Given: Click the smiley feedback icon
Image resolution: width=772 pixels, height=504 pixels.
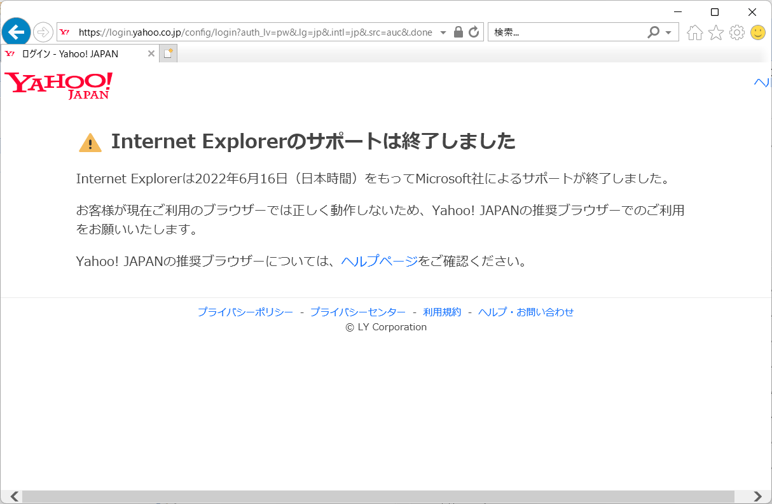Looking at the screenshot, I should 758,32.
